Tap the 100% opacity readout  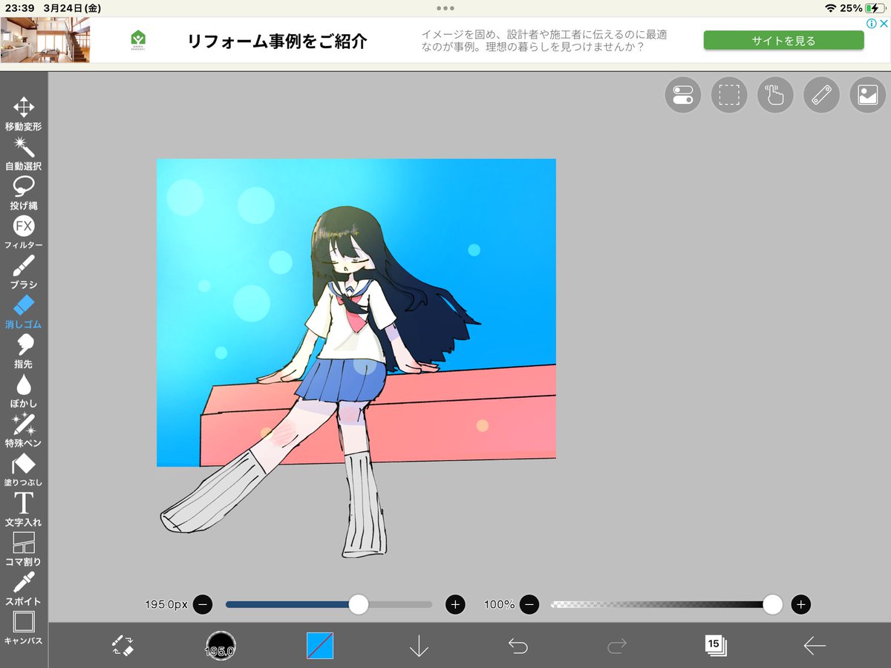[x=499, y=604]
